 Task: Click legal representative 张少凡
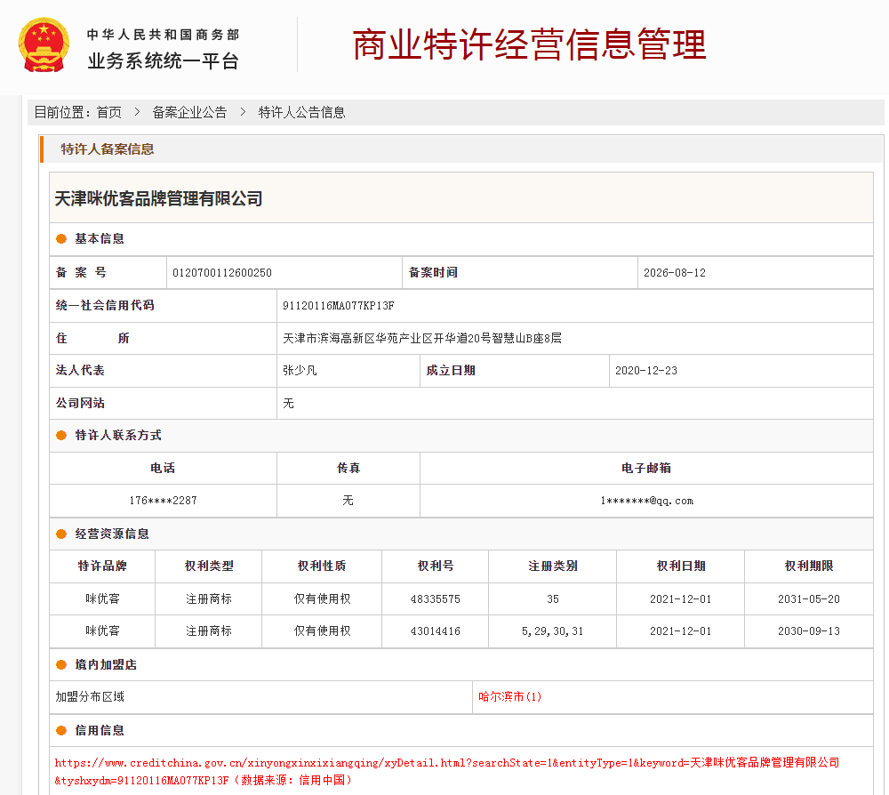300,370
